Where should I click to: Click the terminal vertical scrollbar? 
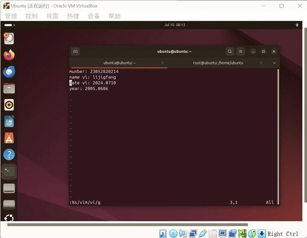(278, 137)
